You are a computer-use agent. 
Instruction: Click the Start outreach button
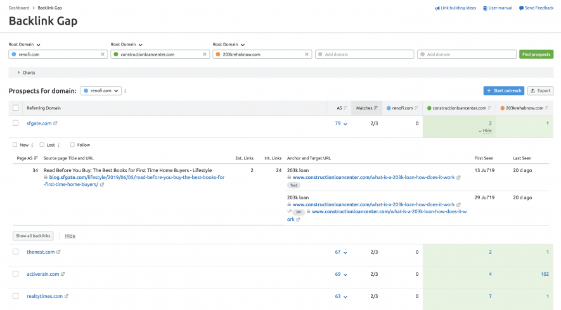(504, 90)
